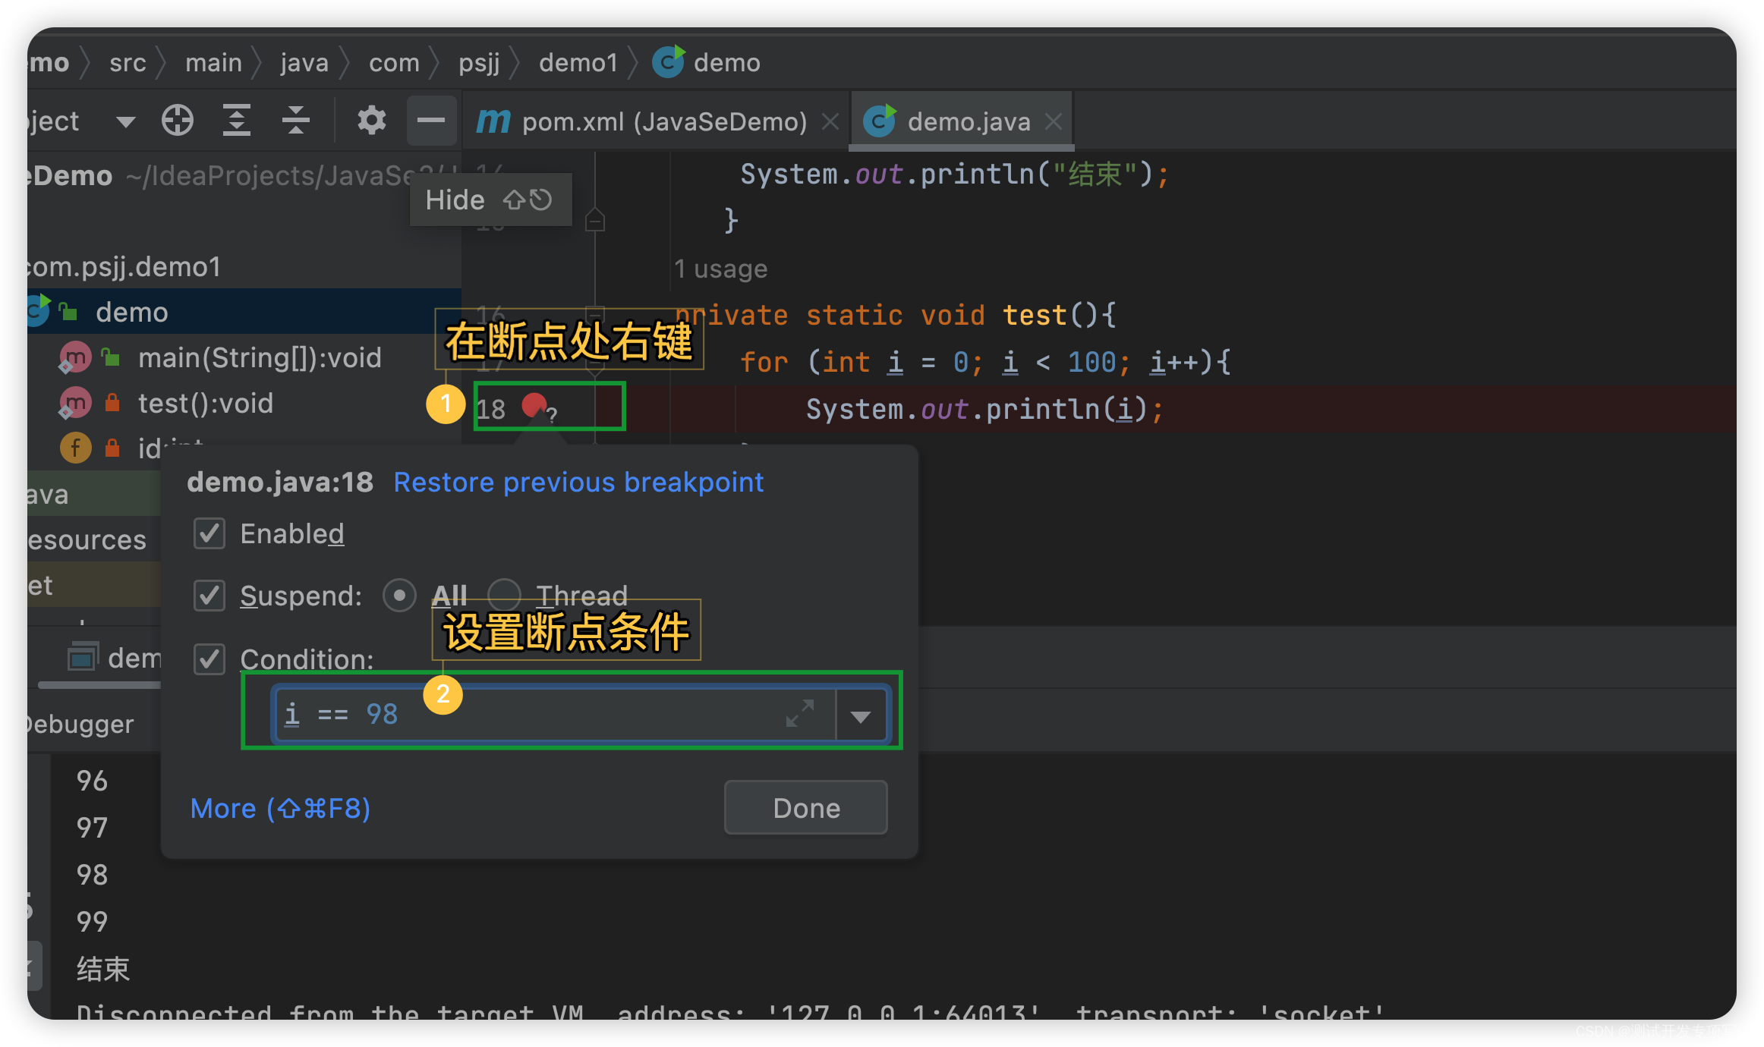Open the Project view dropdown arrow

click(125, 121)
